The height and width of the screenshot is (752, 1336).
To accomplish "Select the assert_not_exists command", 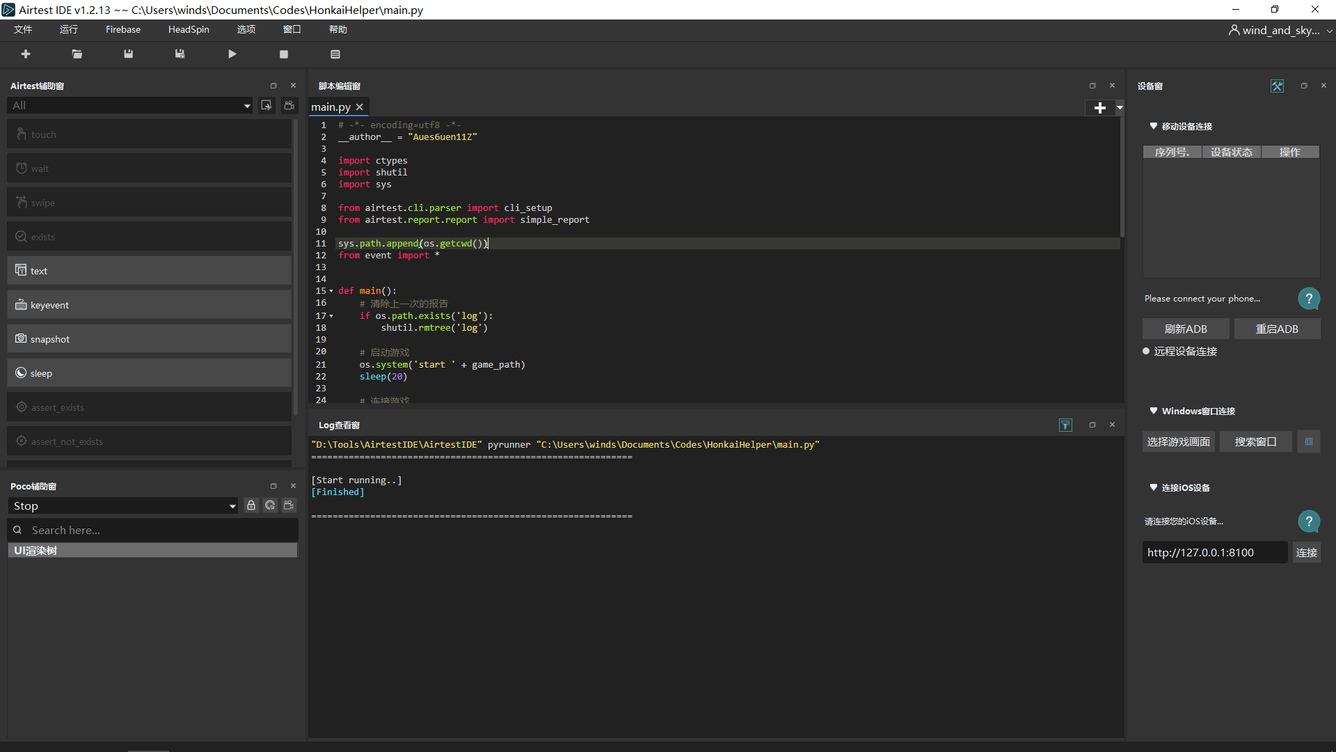I will tap(149, 441).
